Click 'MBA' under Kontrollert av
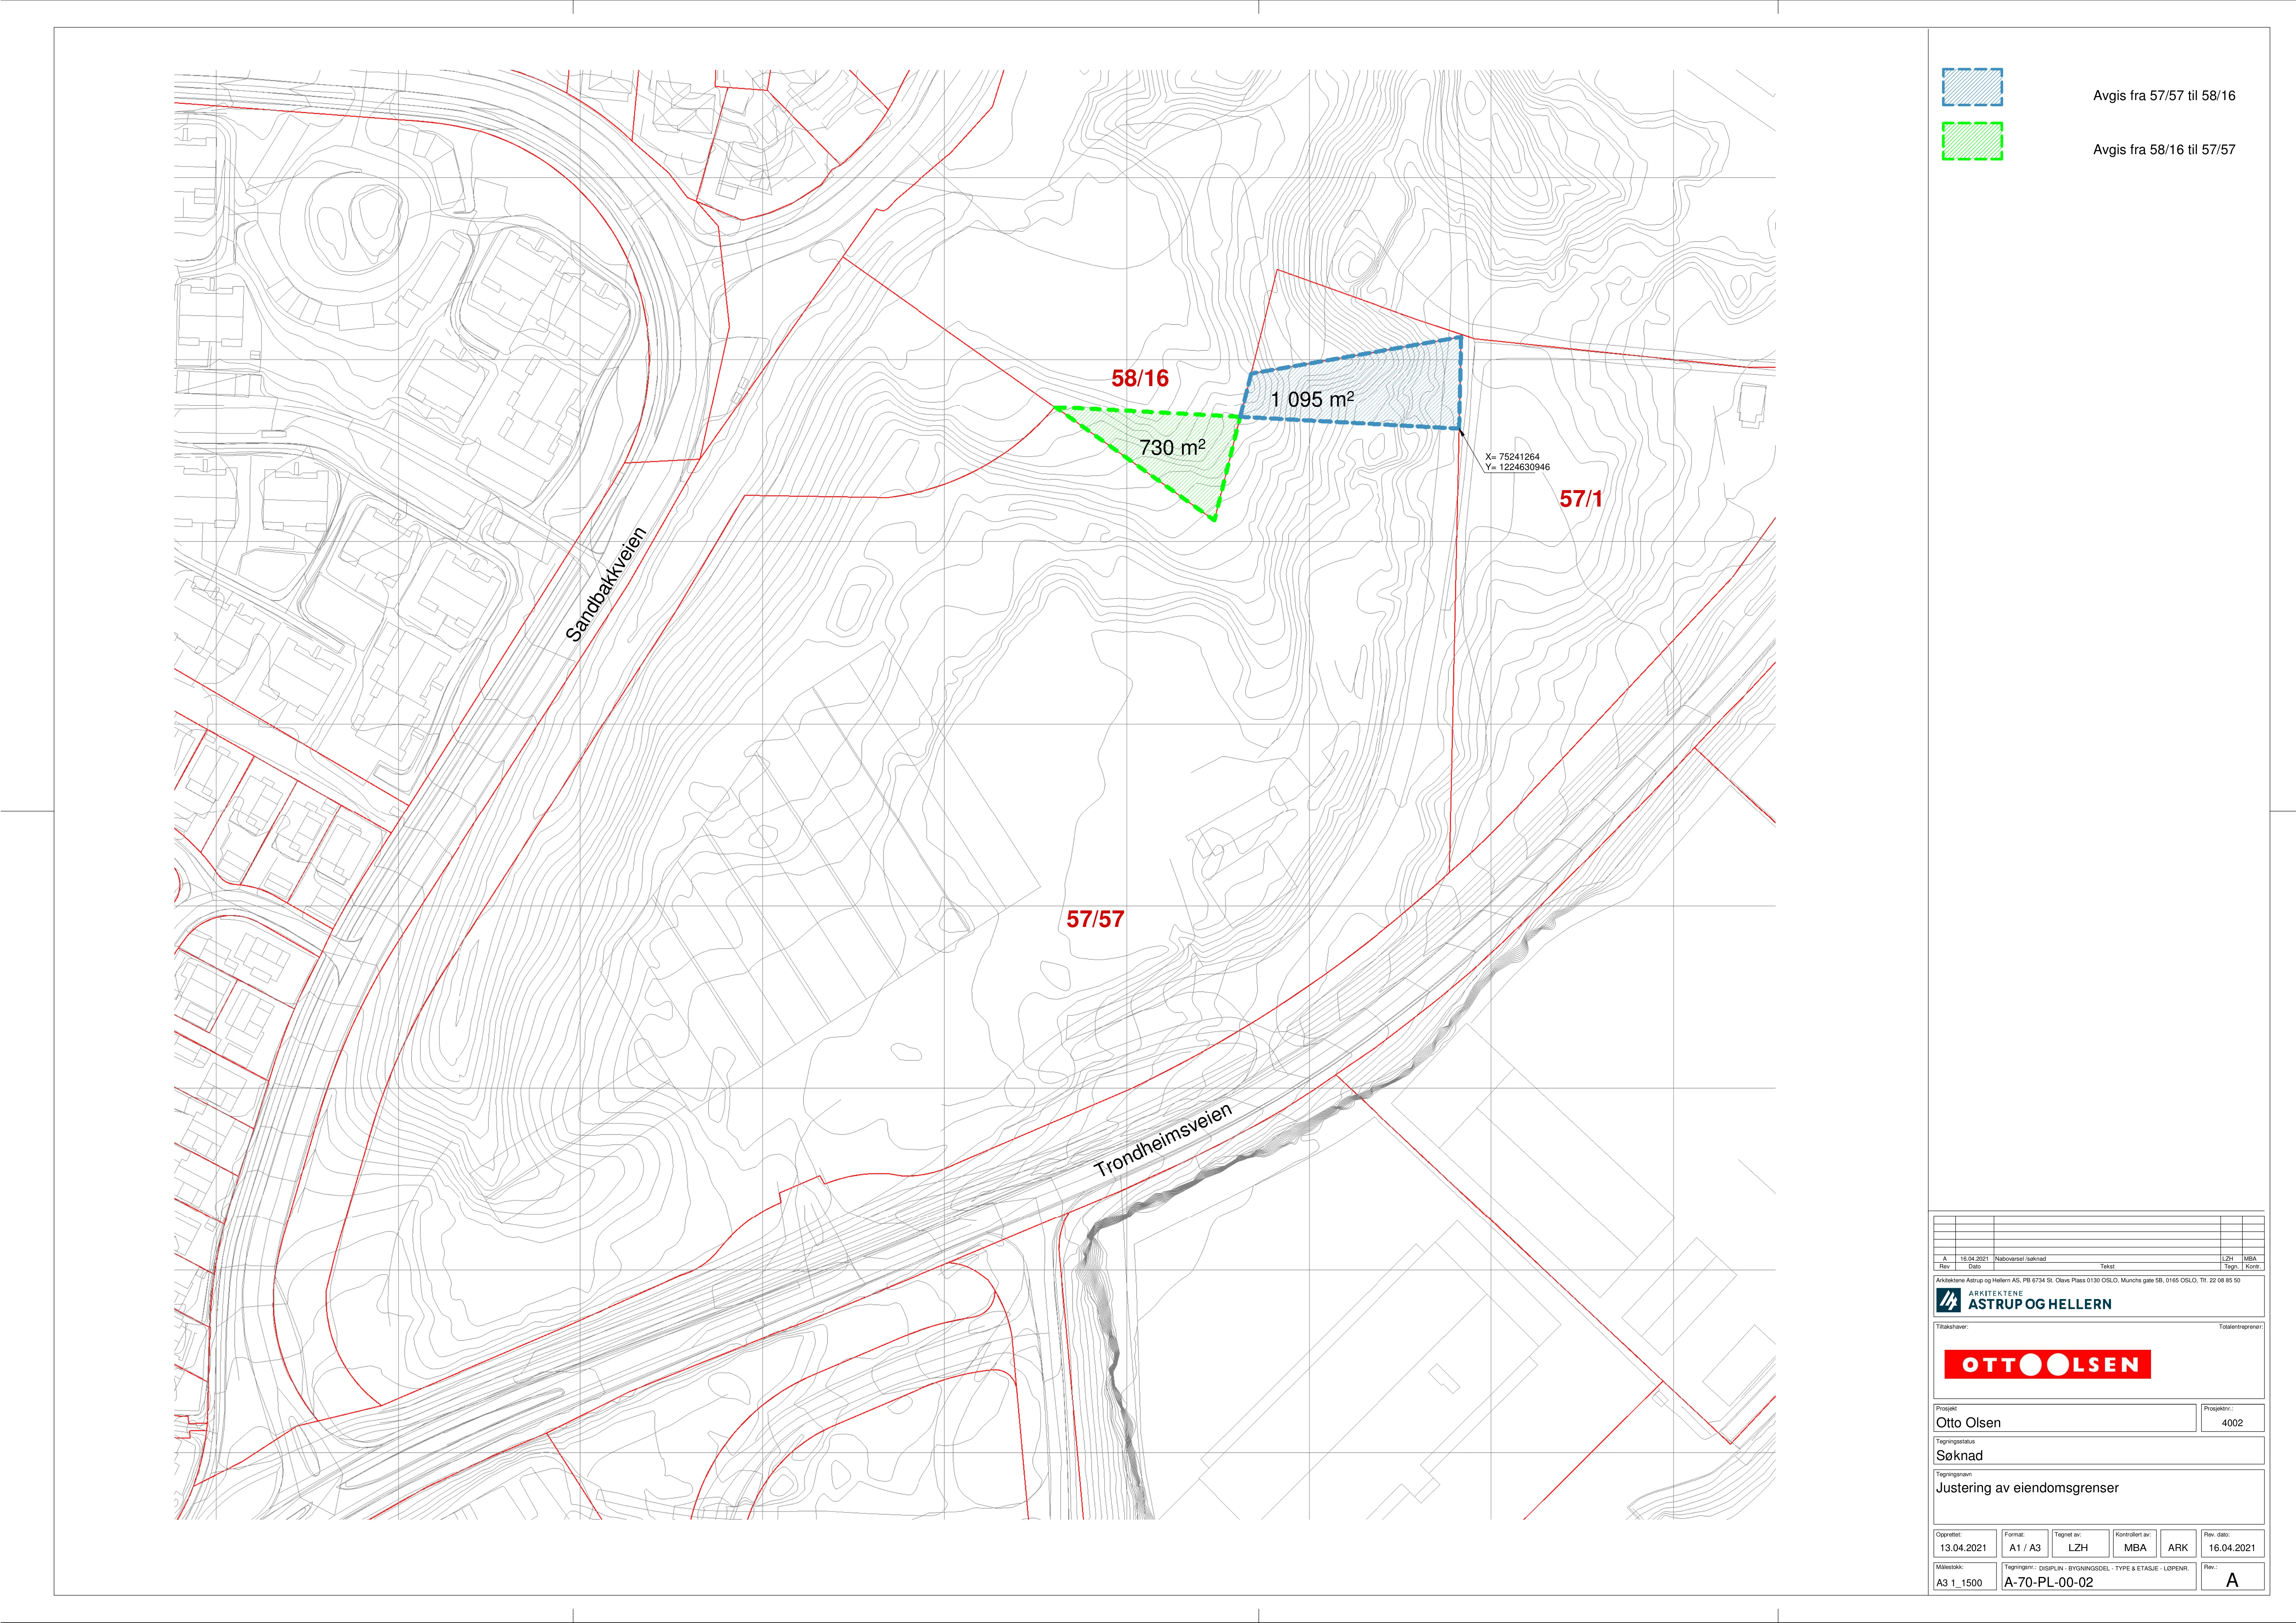The image size is (2296, 1623). [2135, 1548]
